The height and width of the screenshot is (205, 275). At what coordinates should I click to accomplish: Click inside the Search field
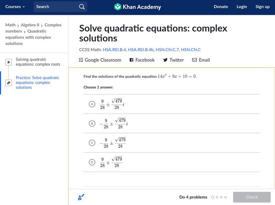[55, 7]
